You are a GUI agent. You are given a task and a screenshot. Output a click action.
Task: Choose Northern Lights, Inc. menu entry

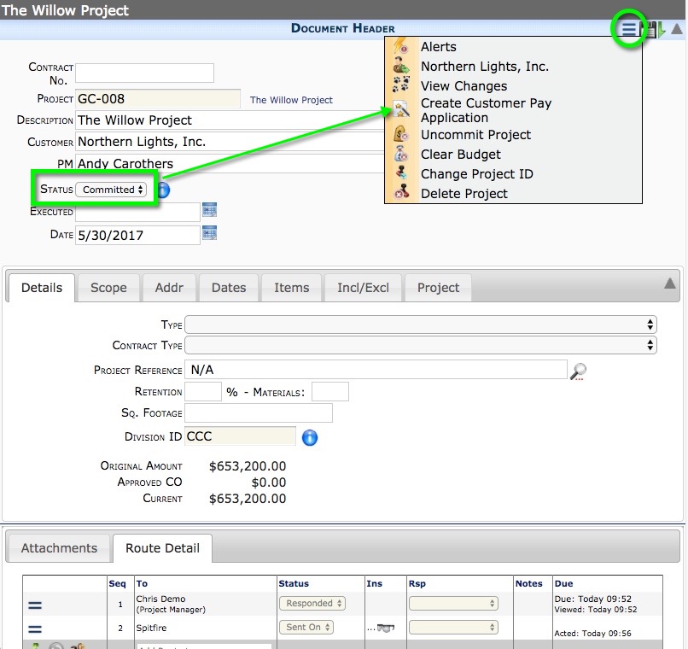[484, 67]
